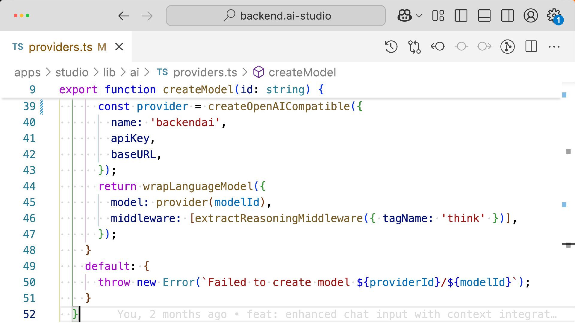575x323 pixels.
Task: Open the Manage settings gear
Action: click(x=554, y=16)
